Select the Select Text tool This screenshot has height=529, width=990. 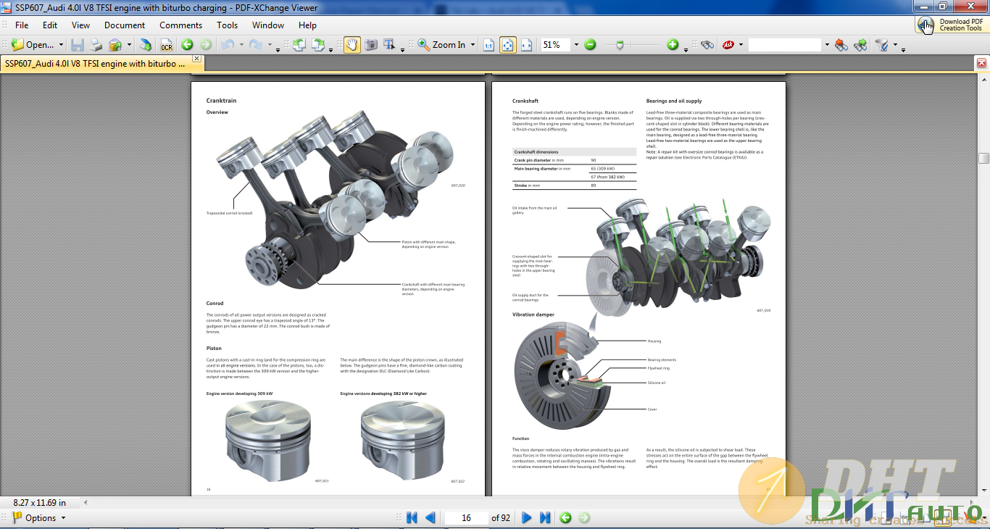pos(390,45)
